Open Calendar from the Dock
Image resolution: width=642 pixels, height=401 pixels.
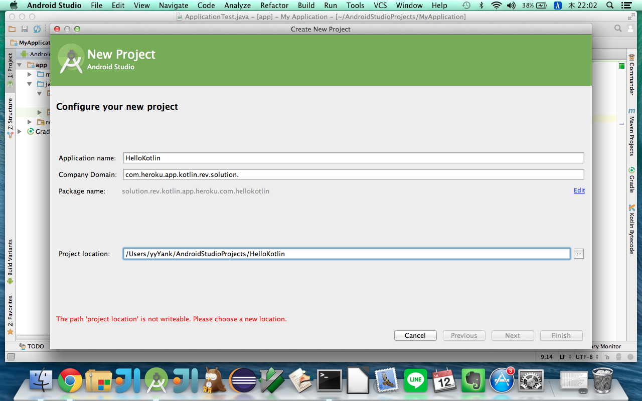[444, 381]
